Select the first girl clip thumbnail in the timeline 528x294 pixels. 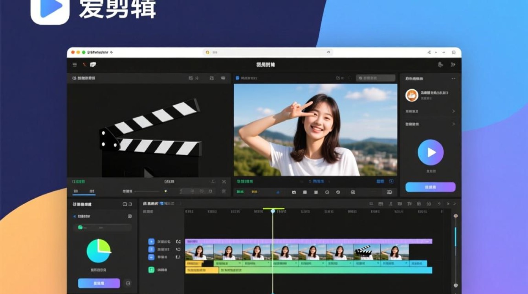coord(199,252)
